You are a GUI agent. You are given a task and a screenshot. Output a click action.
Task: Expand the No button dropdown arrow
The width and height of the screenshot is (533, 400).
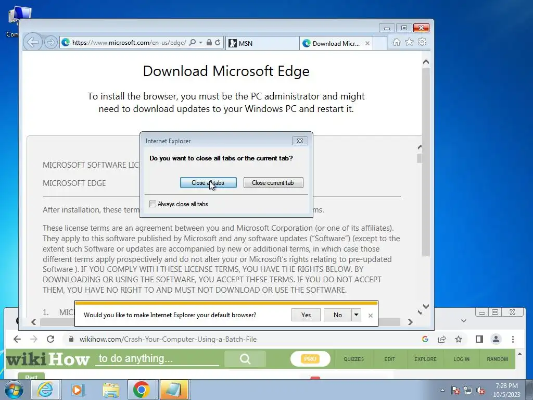356,315
